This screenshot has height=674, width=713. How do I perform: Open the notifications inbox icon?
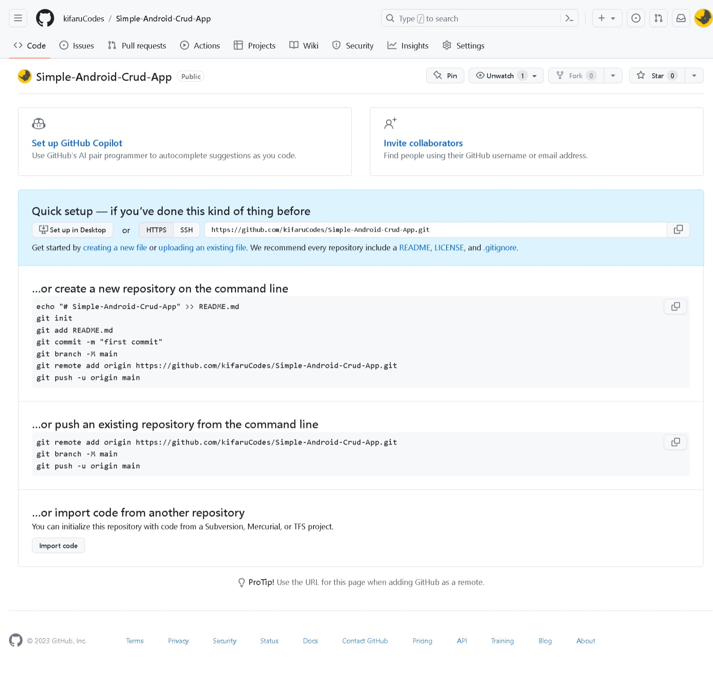681,18
